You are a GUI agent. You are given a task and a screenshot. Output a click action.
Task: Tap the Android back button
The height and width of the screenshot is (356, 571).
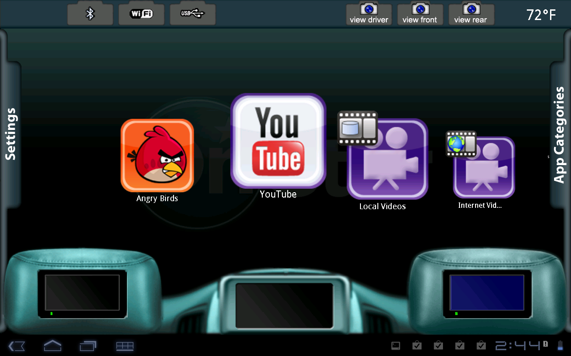(17, 346)
